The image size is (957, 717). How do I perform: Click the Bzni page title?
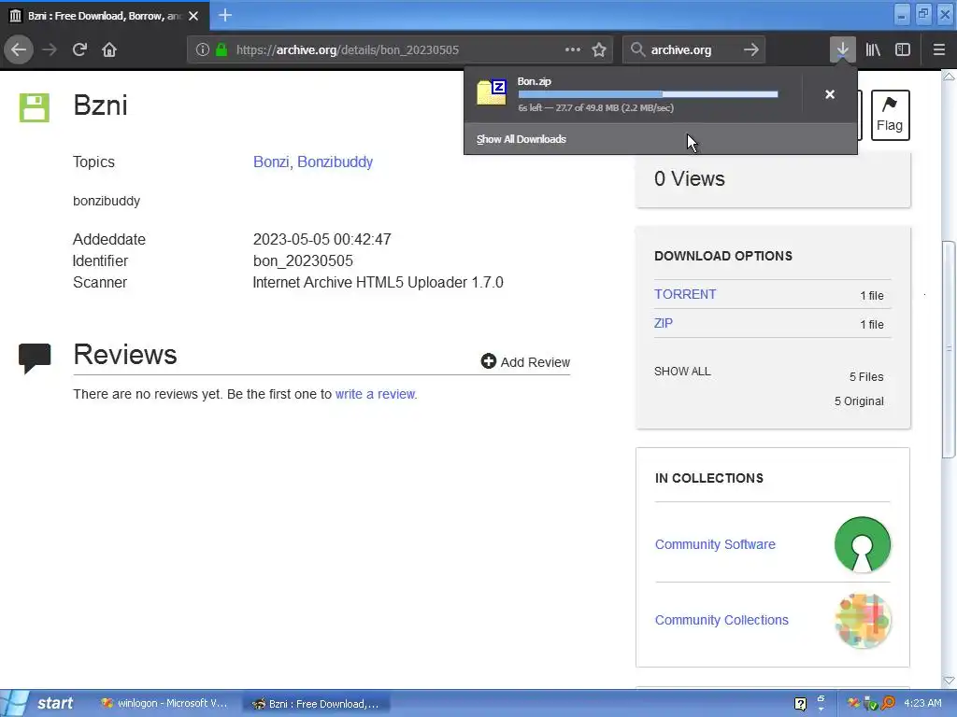click(100, 105)
